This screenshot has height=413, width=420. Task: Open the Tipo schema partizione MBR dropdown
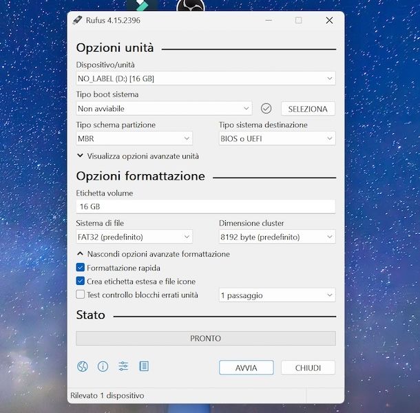[x=134, y=138]
